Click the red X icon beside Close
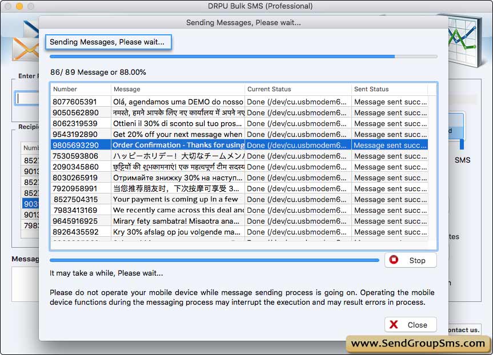This screenshot has width=493, height=355. click(x=394, y=325)
